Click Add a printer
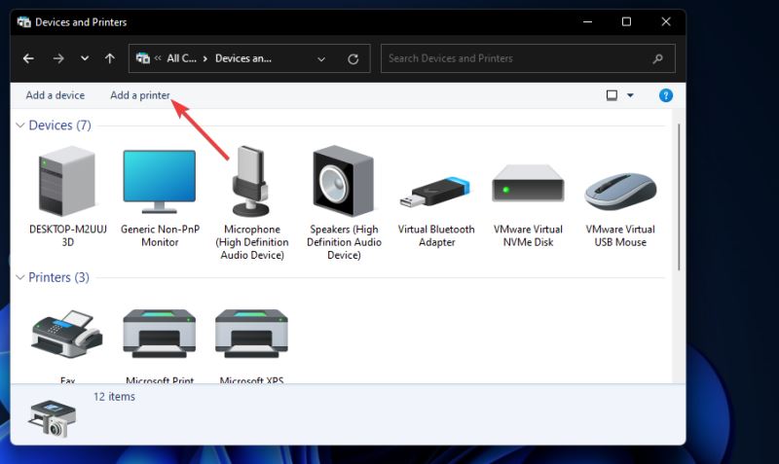The width and height of the screenshot is (779, 464). pos(140,95)
